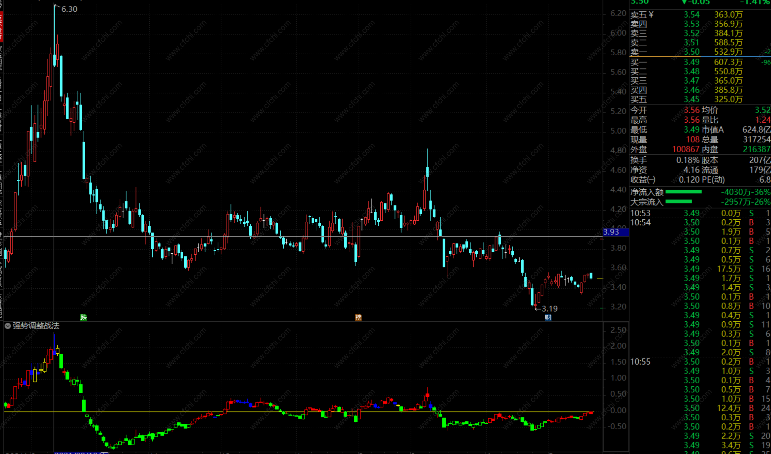This screenshot has width=771, height=454.
Task: Click the 12.4万 large buy trade
Action: [728, 408]
